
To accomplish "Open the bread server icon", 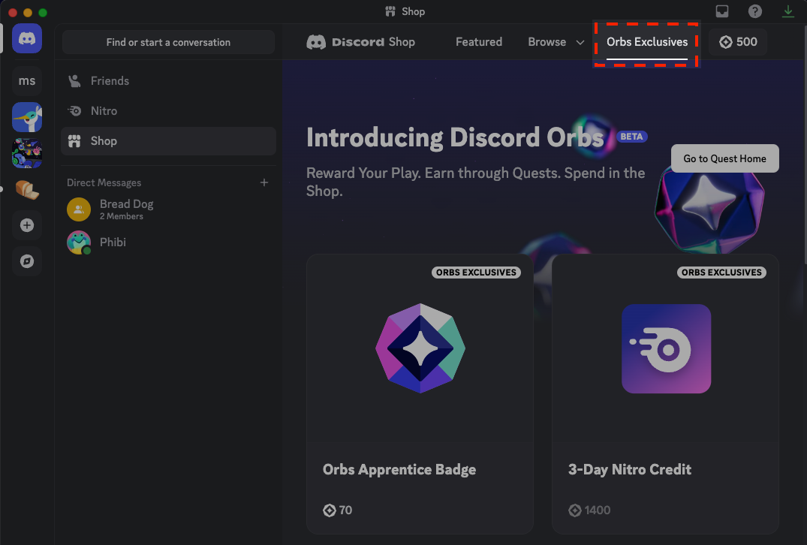I will coord(27,190).
